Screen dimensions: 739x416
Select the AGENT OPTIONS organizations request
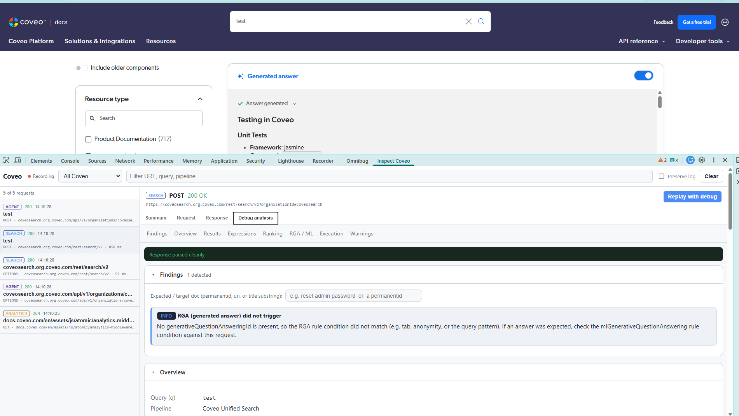(x=70, y=293)
